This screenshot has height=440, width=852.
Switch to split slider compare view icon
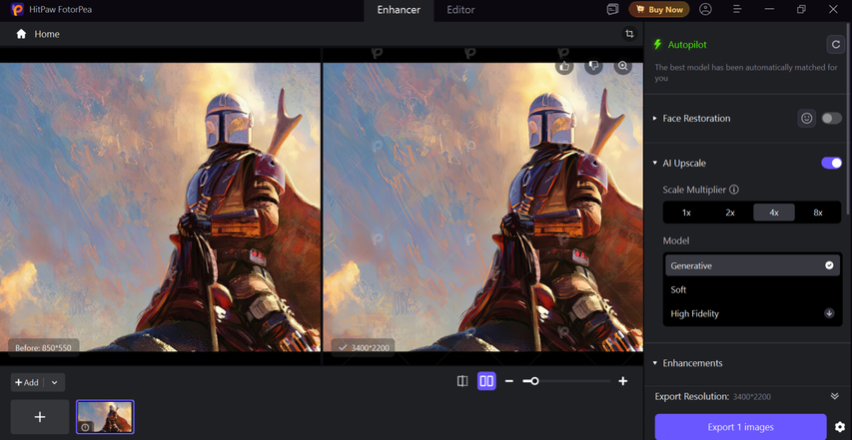pyautogui.click(x=462, y=381)
